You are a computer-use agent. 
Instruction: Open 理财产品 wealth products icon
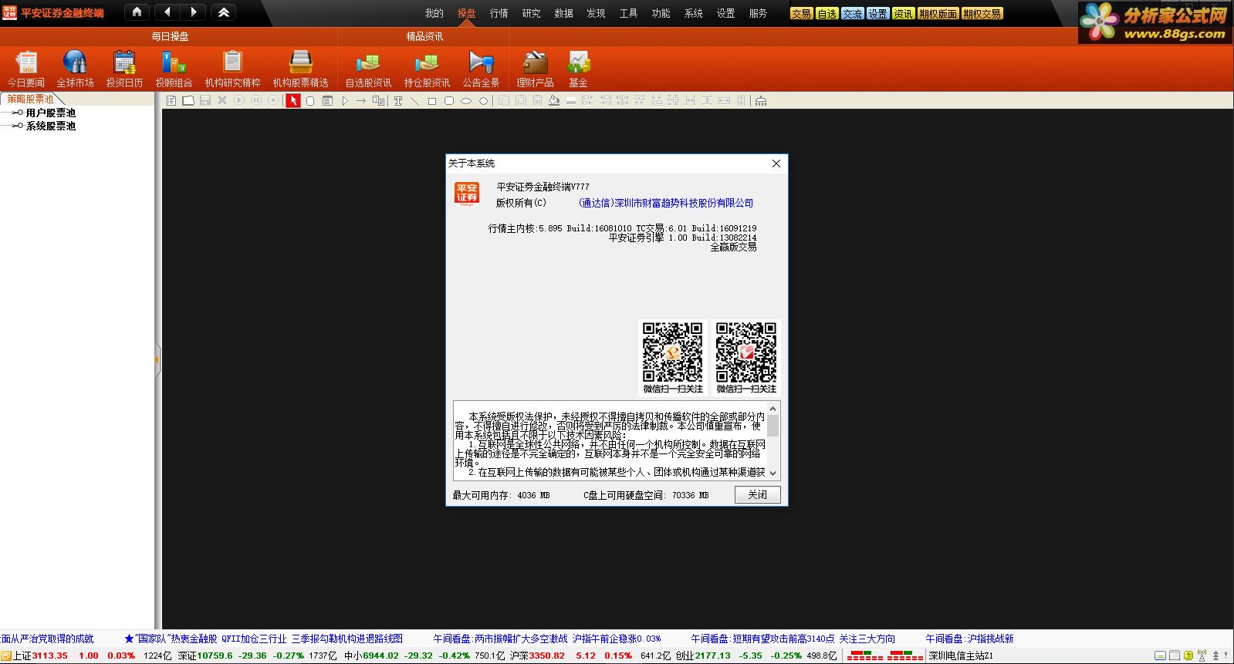[x=535, y=69]
